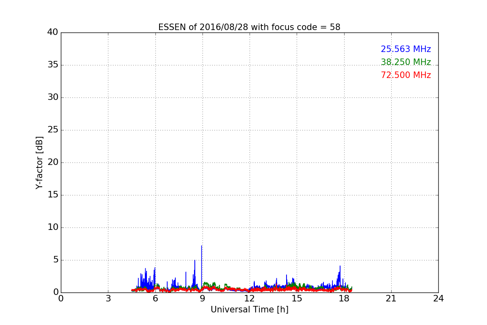Click the x-axis tick label 6
Screen dimensions: 487x325
pos(155,299)
